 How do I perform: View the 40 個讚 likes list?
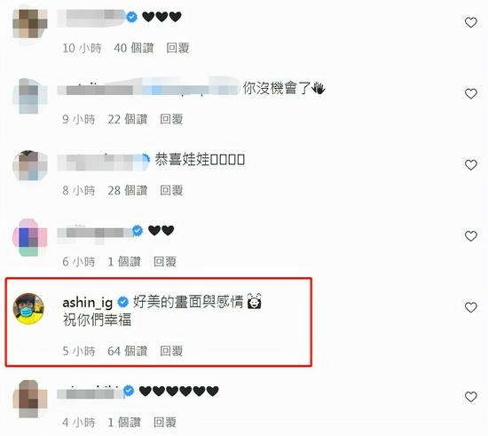[x=134, y=48]
